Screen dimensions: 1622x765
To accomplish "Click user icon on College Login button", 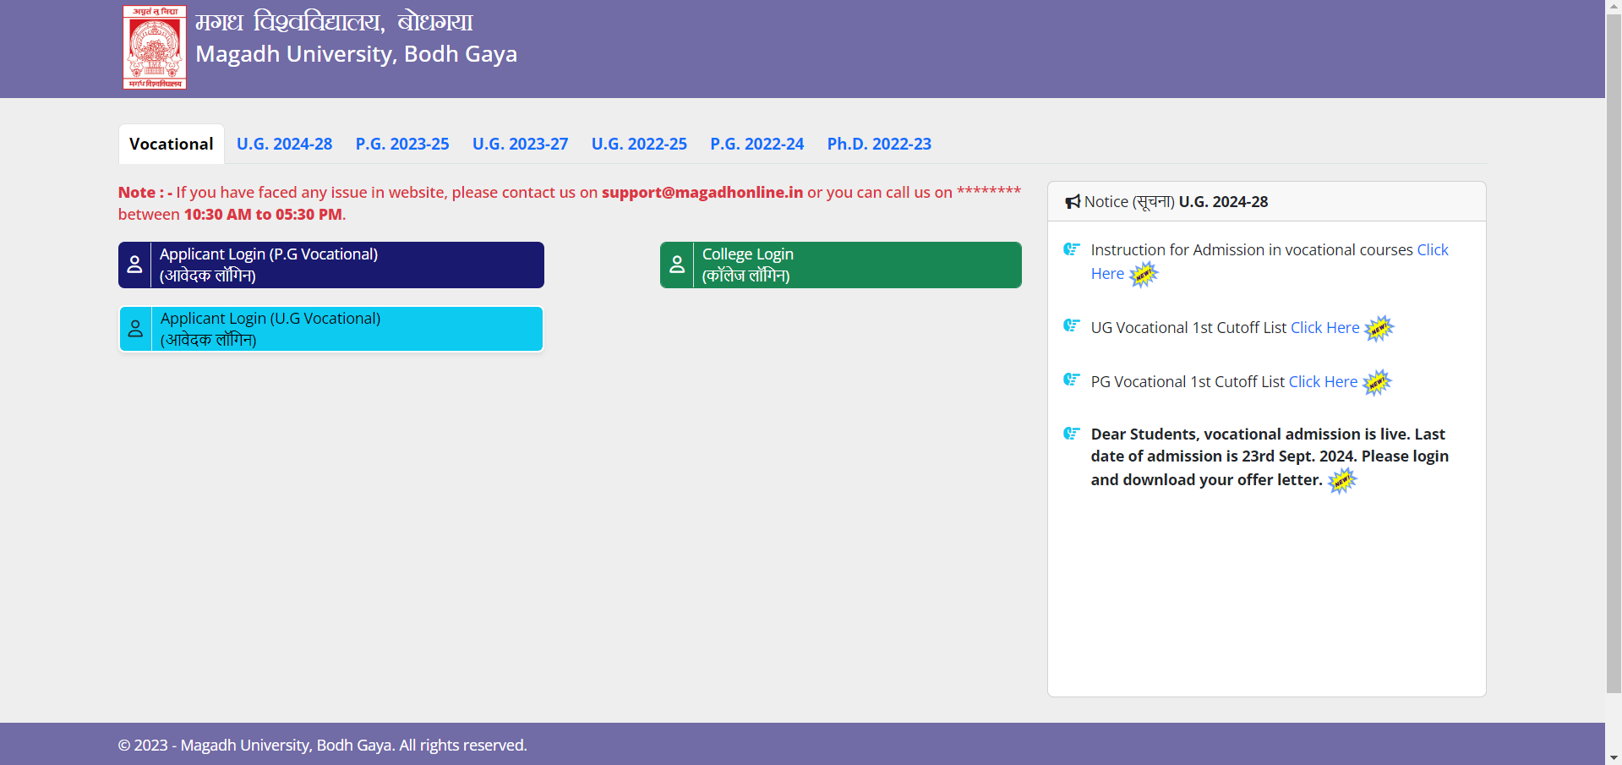I will pyautogui.click(x=677, y=265).
